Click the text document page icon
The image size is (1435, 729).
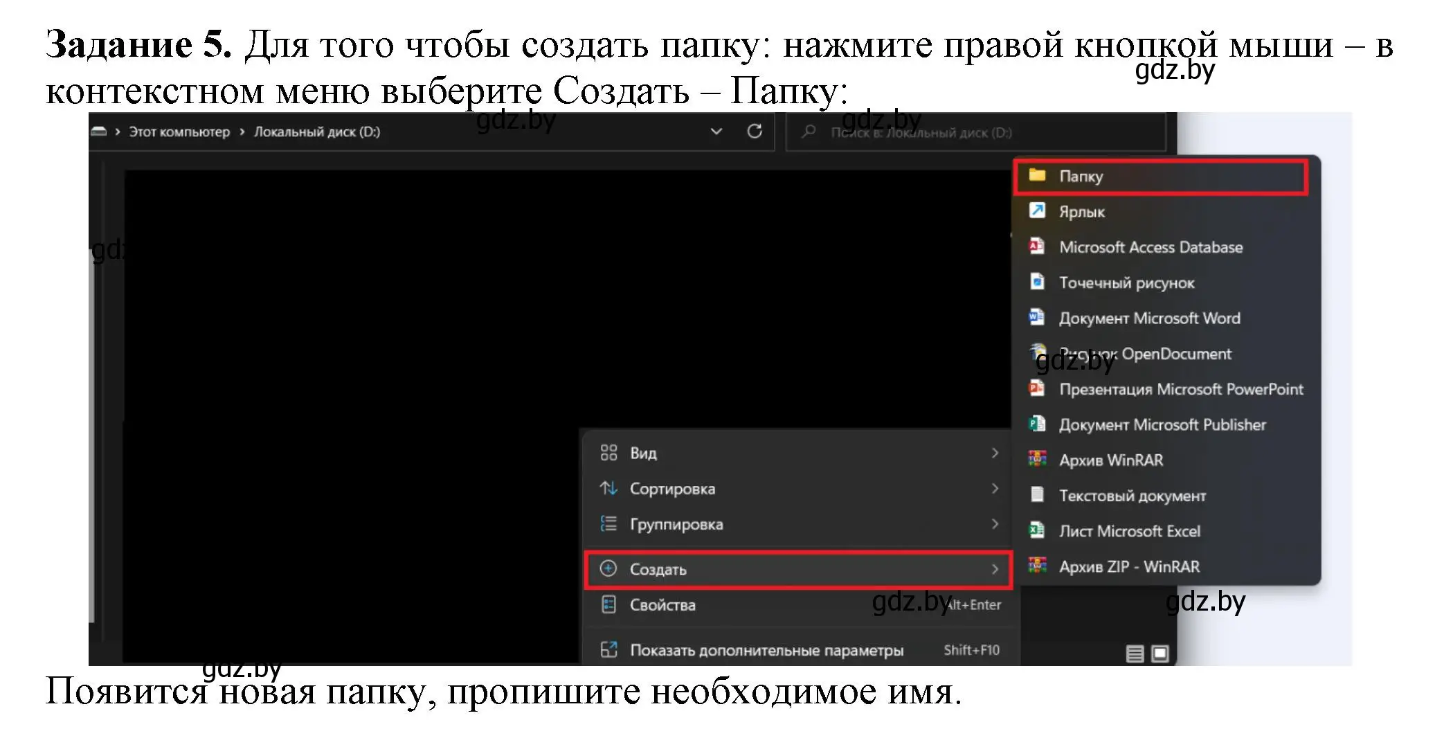pos(1037,494)
